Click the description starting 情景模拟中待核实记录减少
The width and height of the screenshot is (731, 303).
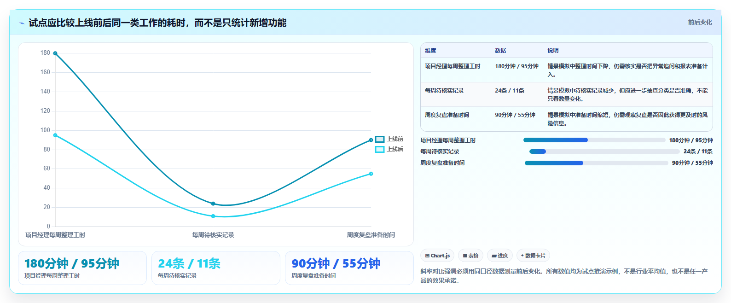627,95
